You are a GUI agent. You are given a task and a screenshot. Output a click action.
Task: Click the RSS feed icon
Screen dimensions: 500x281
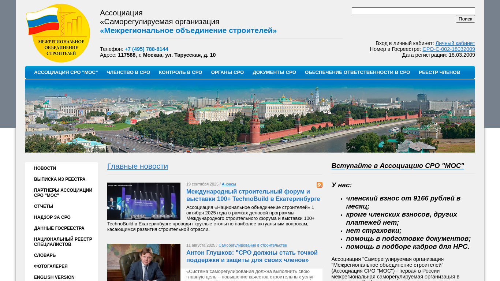pyautogui.click(x=320, y=185)
